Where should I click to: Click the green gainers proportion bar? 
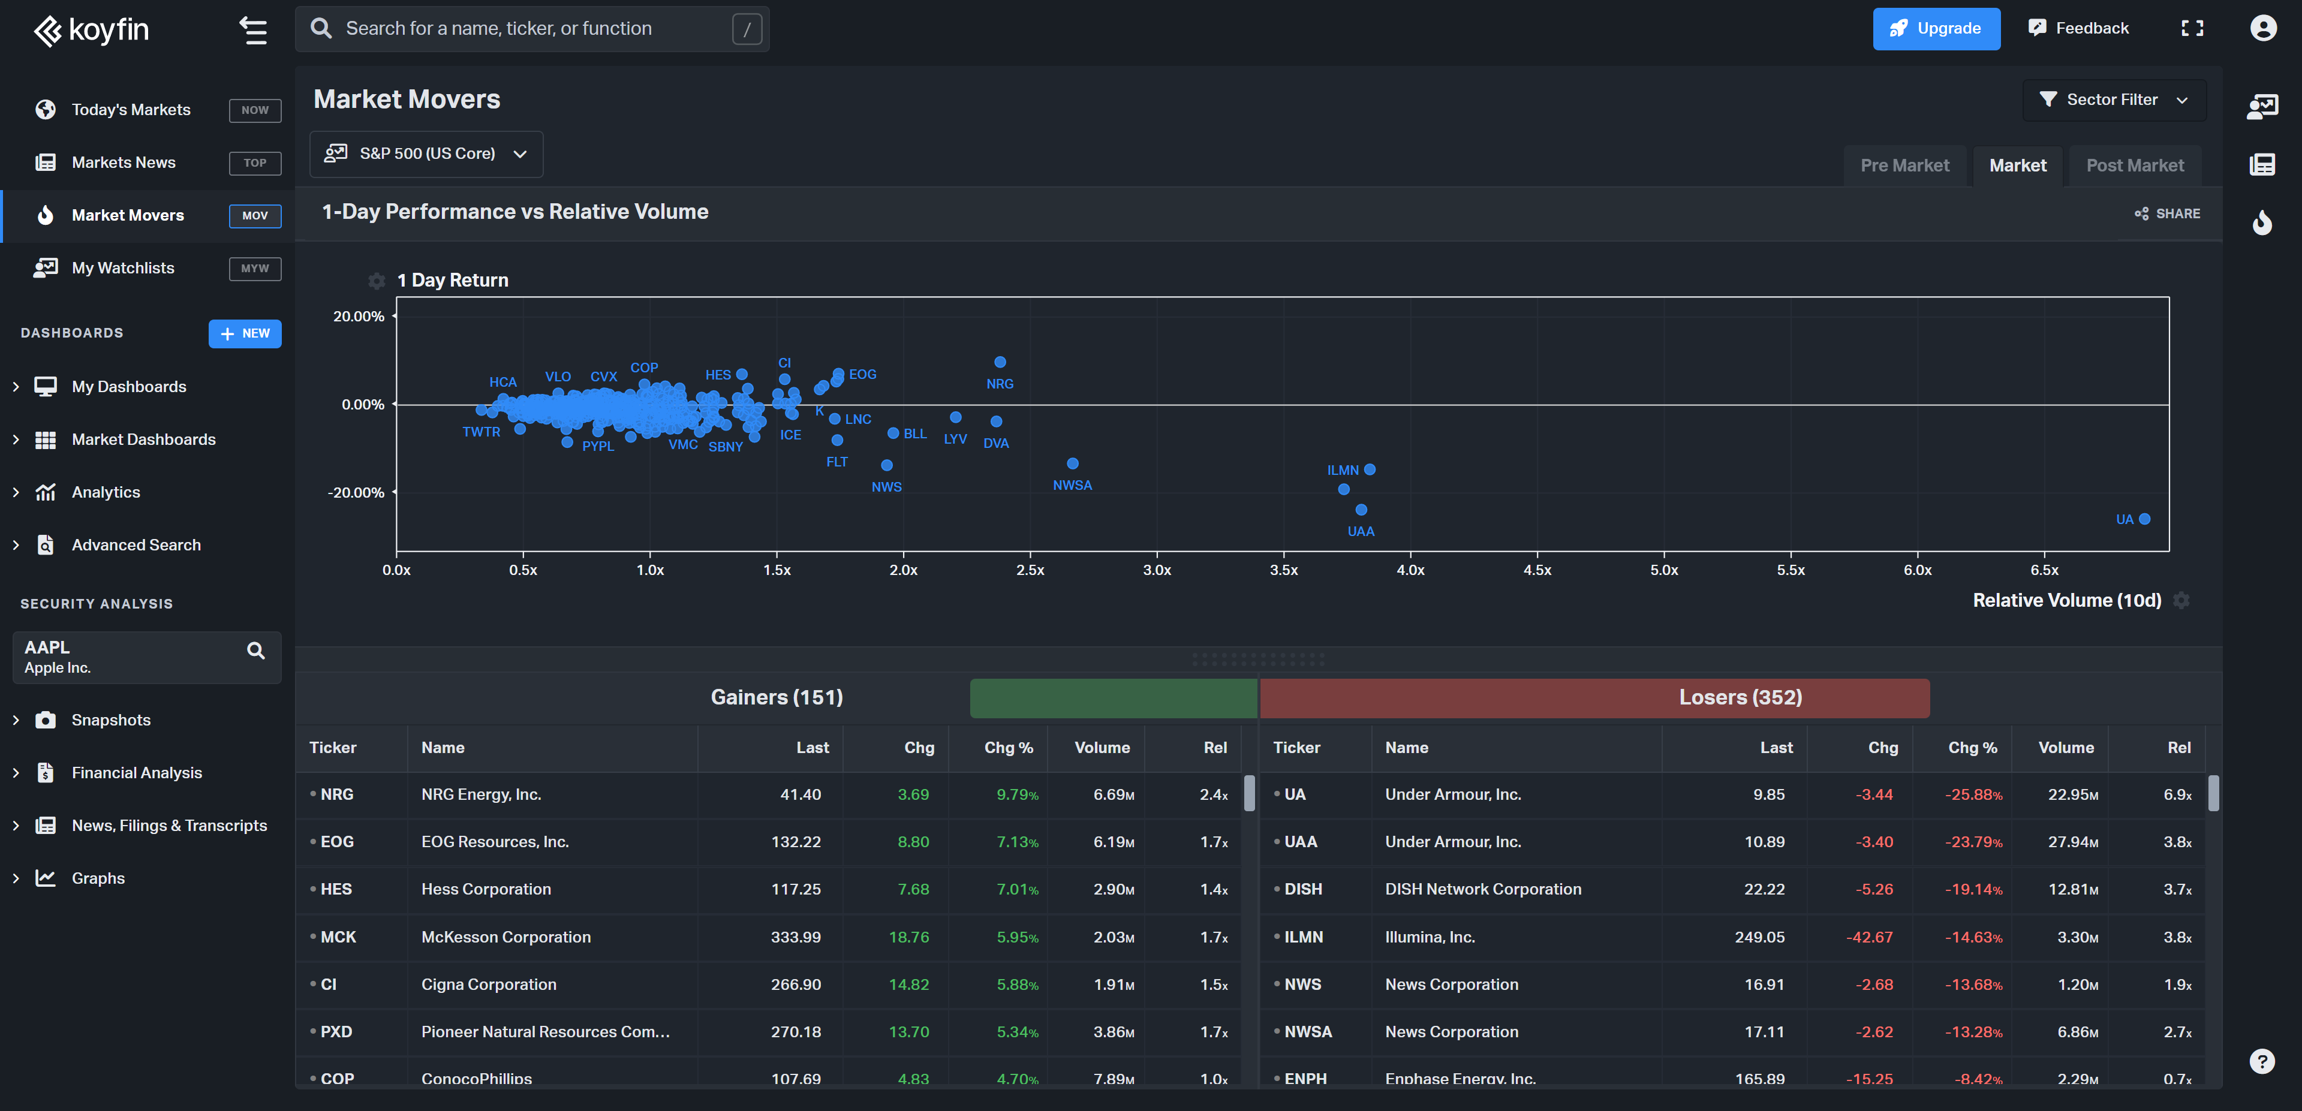pos(1114,698)
